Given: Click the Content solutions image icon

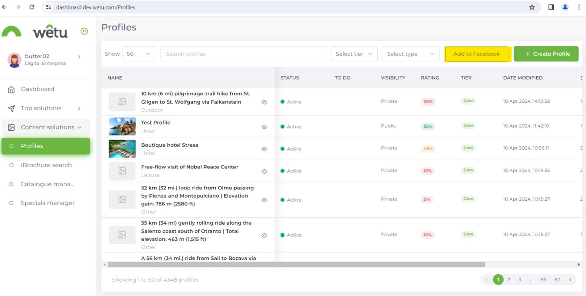Looking at the screenshot, I should click(x=11, y=128).
